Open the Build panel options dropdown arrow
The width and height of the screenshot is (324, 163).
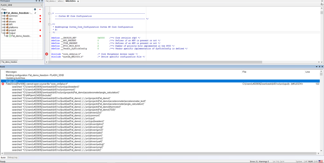coord(317,67)
